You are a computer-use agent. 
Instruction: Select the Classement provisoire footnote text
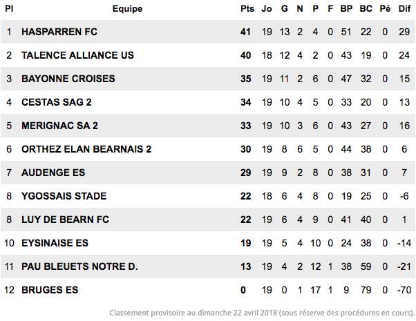click(x=262, y=313)
